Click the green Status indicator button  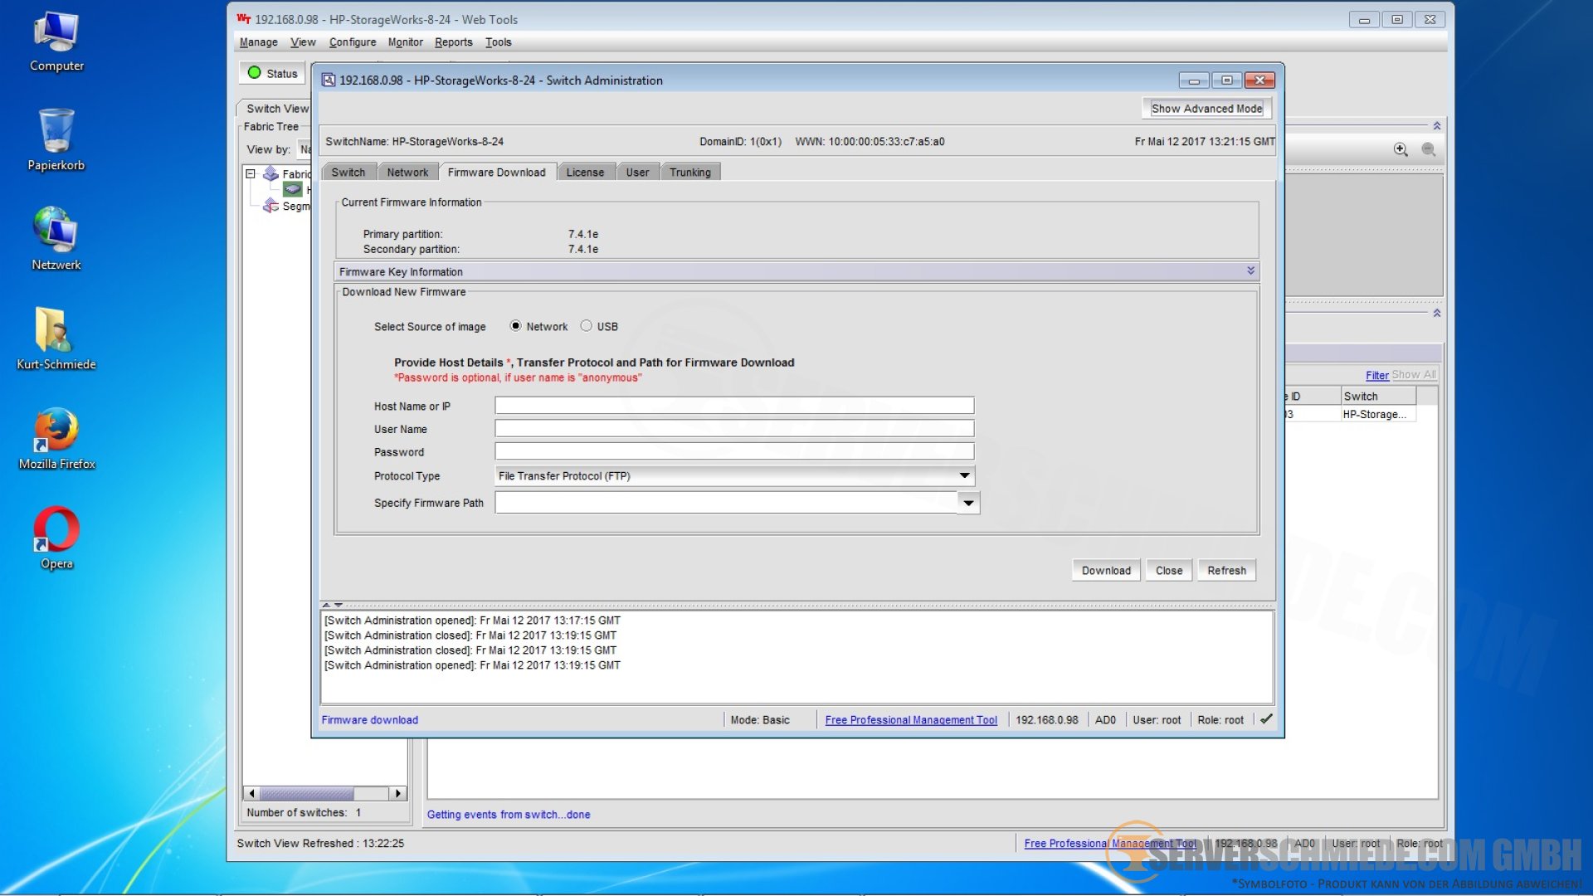[272, 73]
